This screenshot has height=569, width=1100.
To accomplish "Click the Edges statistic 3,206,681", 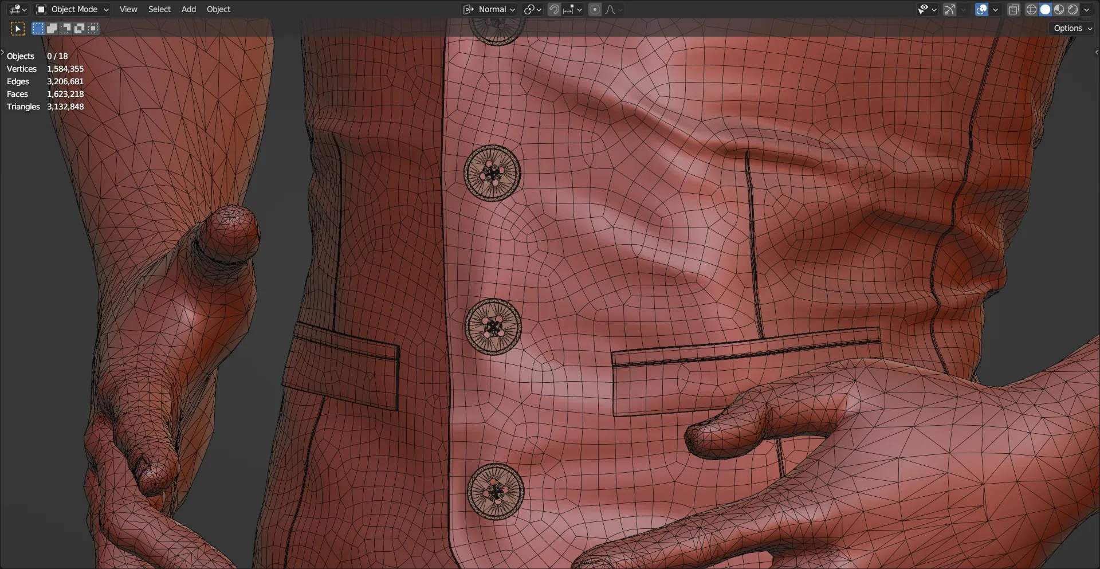I will [65, 81].
